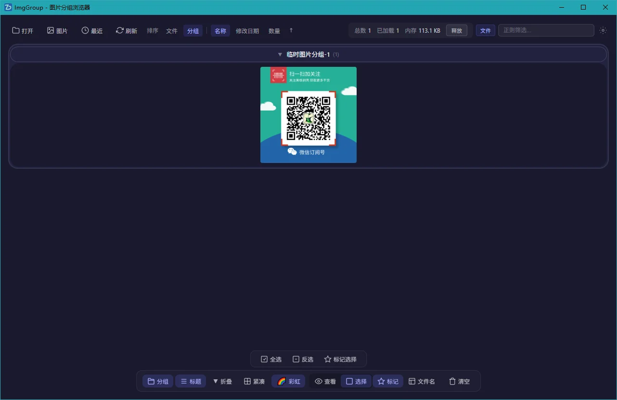
Task: Clear everything with 清空
Action: [x=459, y=381]
